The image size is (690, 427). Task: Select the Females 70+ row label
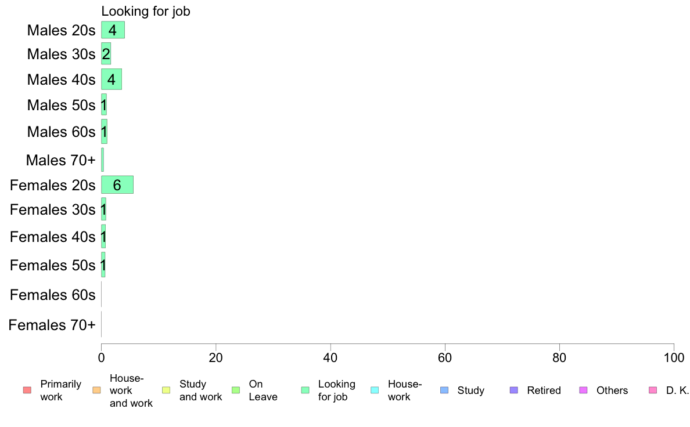pyautogui.click(x=52, y=325)
